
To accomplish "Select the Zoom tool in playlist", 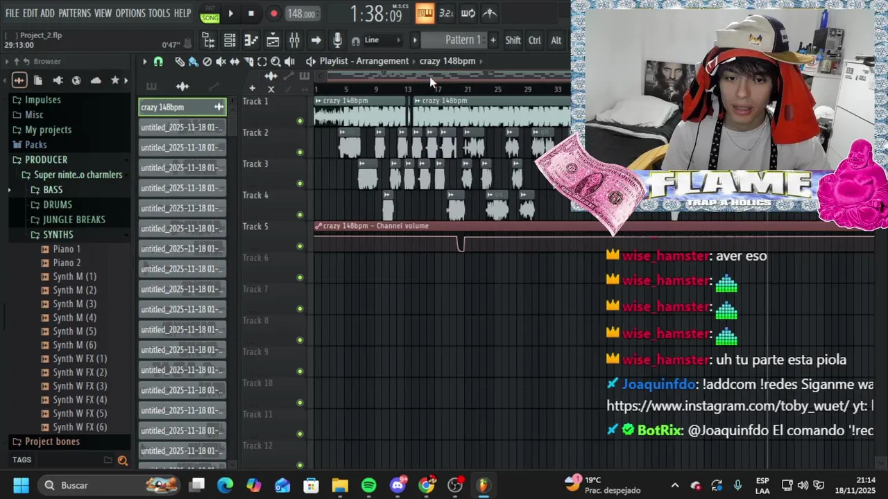I will pyautogui.click(x=275, y=62).
